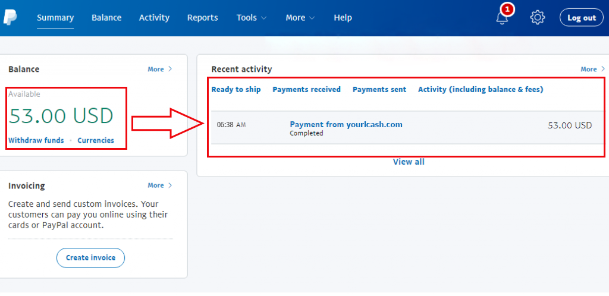Expand the More dropdown in navigation bar
The image size is (609, 296).
click(x=300, y=17)
